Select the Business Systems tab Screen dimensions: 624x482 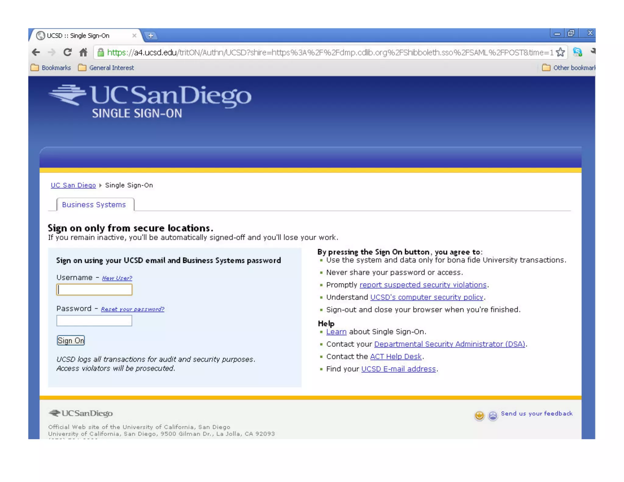(94, 205)
